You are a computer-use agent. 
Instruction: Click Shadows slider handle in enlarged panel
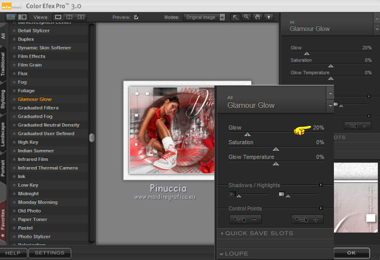239,196
